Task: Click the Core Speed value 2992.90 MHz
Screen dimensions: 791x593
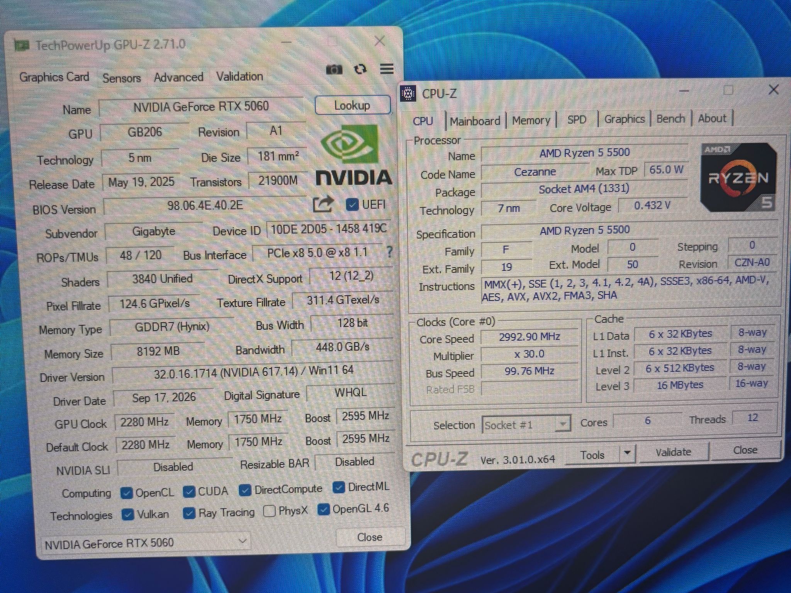Action: (529, 337)
